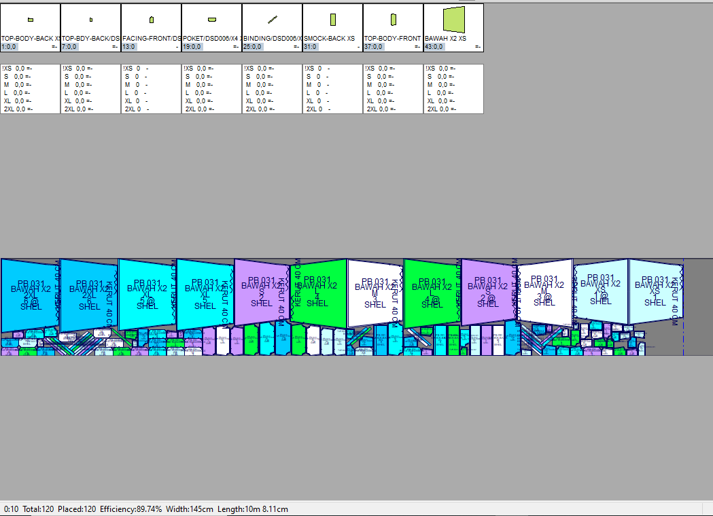Screen dimensions: 713x516
Task: Select the green BAWAH X2 L 4@ piece
Action: [x=432, y=292]
